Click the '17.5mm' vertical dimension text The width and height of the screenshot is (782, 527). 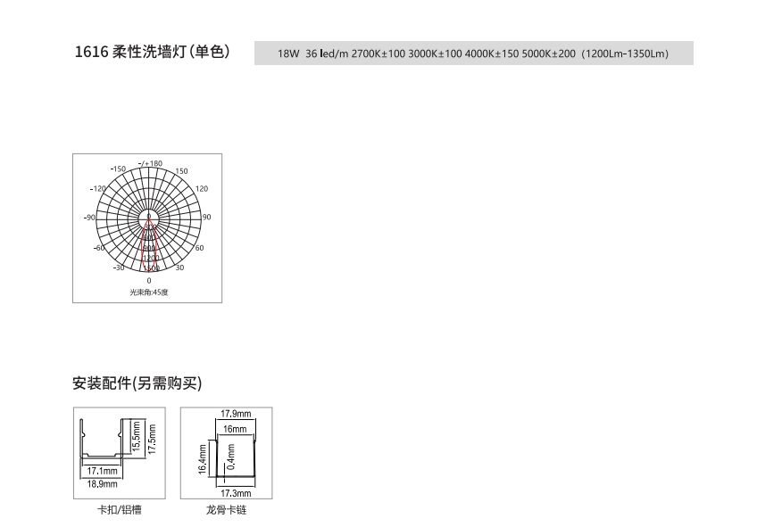(x=152, y=439)
